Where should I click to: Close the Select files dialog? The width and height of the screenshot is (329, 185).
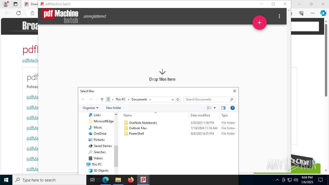click(234, 91)
